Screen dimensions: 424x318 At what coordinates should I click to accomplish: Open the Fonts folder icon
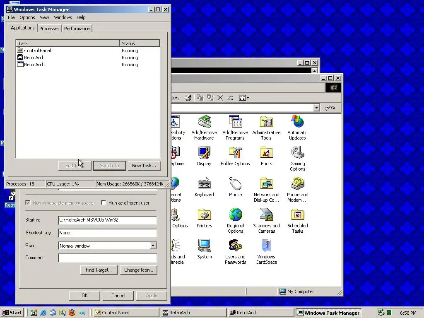click(x=266, y=156)
